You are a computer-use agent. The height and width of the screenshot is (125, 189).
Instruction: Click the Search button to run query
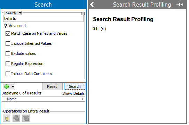coord(75,86)
